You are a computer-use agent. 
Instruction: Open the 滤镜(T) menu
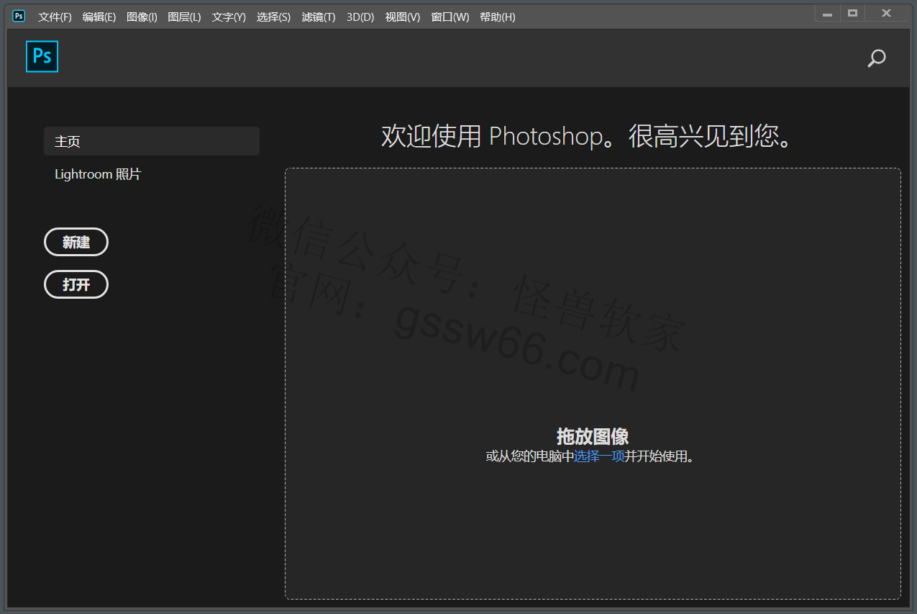click(x=319, y=17)
